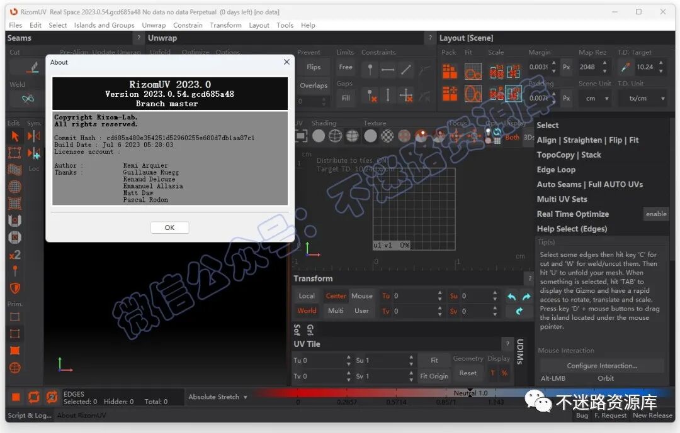Click the orange shield icon in Edit column
Viewport: 680px width, 433px height.
coord(14,288)
